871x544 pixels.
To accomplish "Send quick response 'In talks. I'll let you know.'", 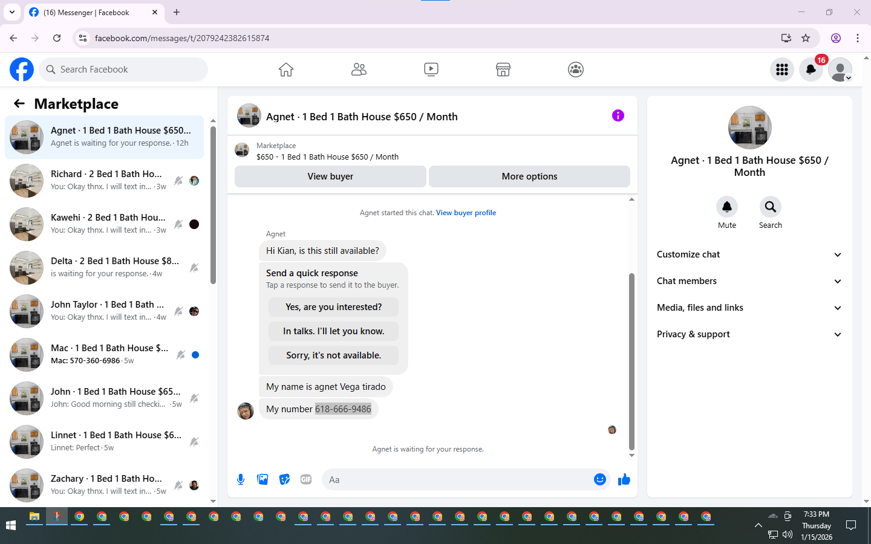I will click(333, 331).
